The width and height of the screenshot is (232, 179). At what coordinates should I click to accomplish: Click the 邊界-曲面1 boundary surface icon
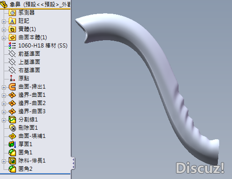click(12, 95)
